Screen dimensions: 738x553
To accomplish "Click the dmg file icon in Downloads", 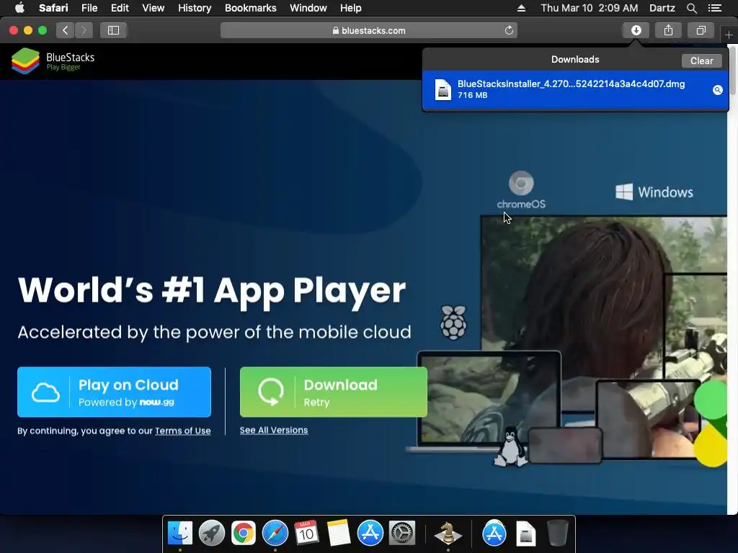I will coord(443,89).
